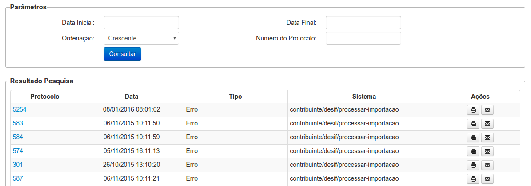The image size is (531, 186).
Task: Click email icon for protocol 5254
Action: [x=487, y=110]
